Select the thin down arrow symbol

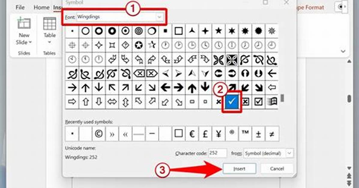[x=99, y=87]
